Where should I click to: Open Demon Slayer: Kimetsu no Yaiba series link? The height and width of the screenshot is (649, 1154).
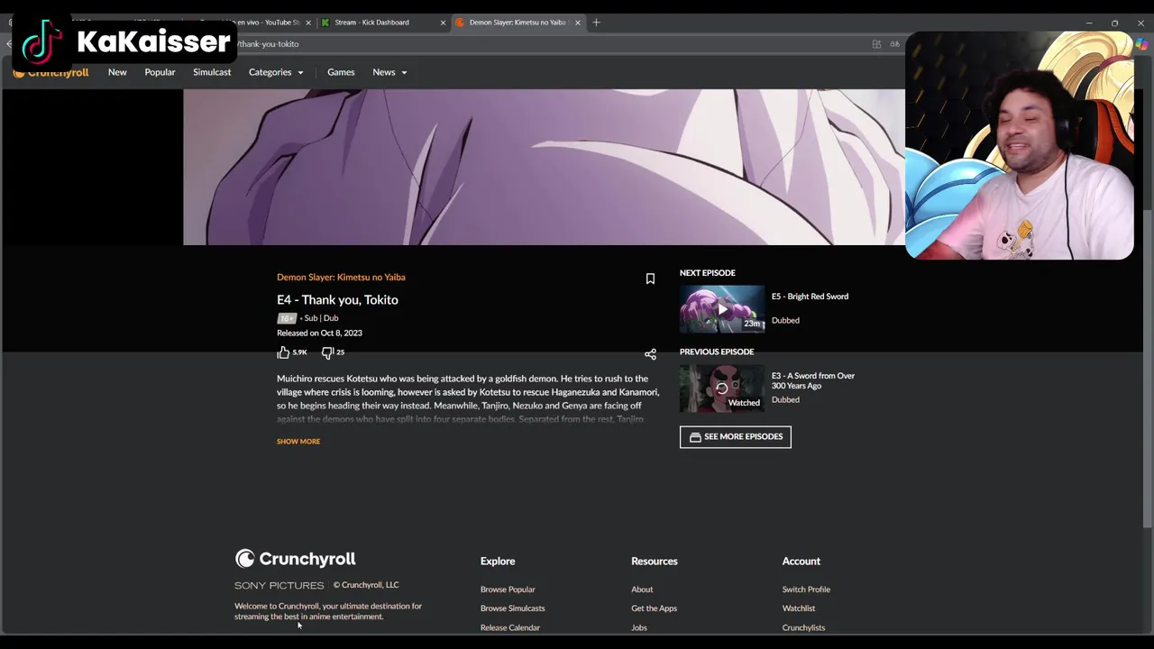[341, 278]
